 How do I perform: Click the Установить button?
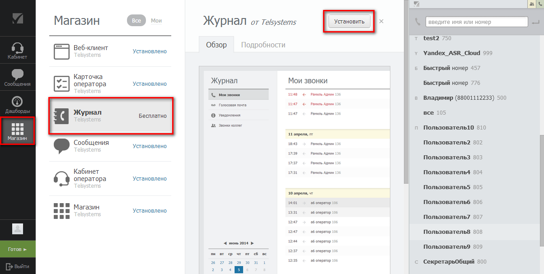coord(349,21)
